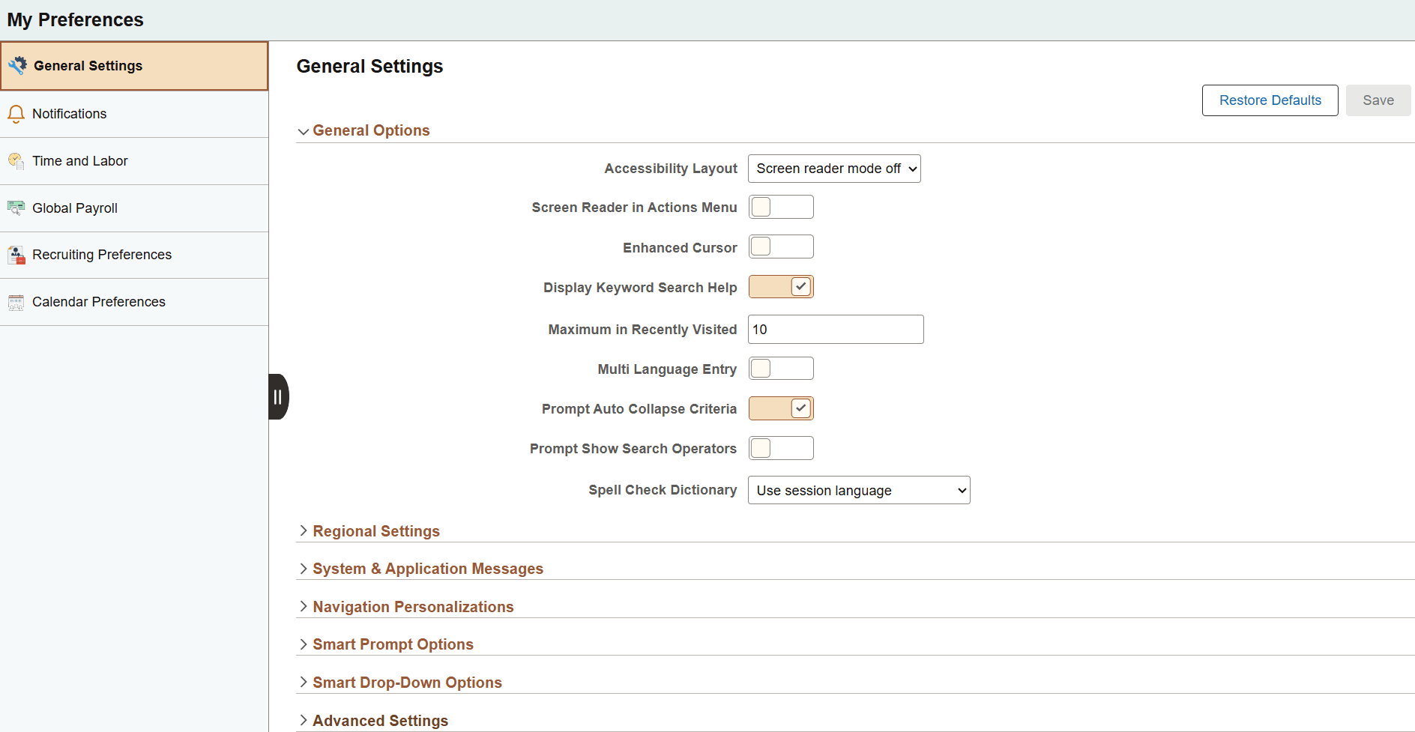Click the Calendar Preferences icon

pyautogui.click(x=16, y=302)
